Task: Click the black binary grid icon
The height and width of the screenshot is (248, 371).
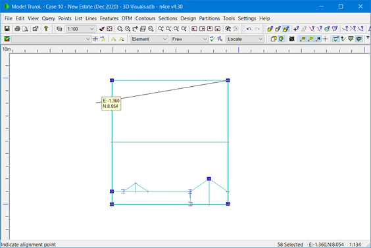Action: [292, 39]
